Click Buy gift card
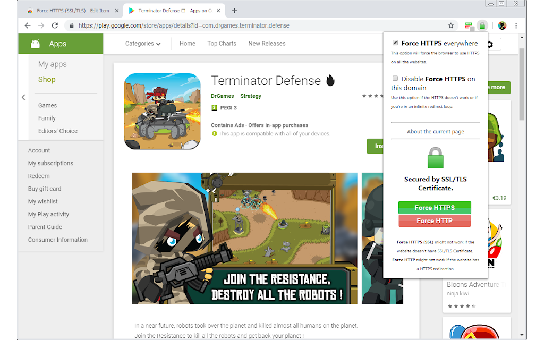Viewport: 544px width, 340px height. 45,189
